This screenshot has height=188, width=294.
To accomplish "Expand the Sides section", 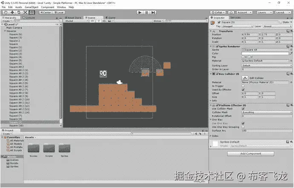I will click(x=210, y=136).
